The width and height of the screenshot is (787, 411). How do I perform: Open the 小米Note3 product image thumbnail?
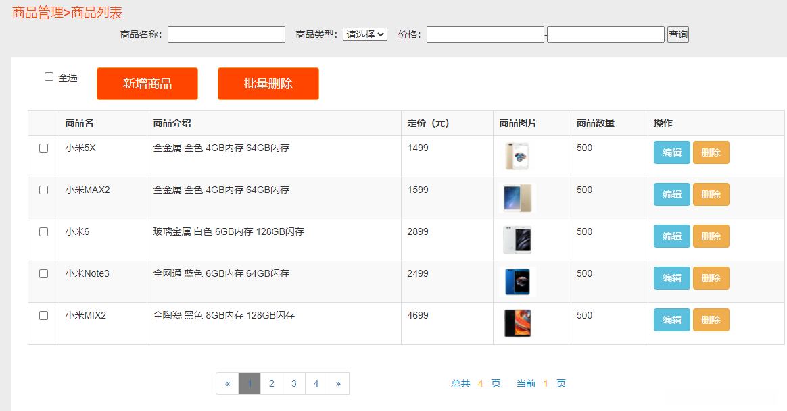[x=517, y=281]
